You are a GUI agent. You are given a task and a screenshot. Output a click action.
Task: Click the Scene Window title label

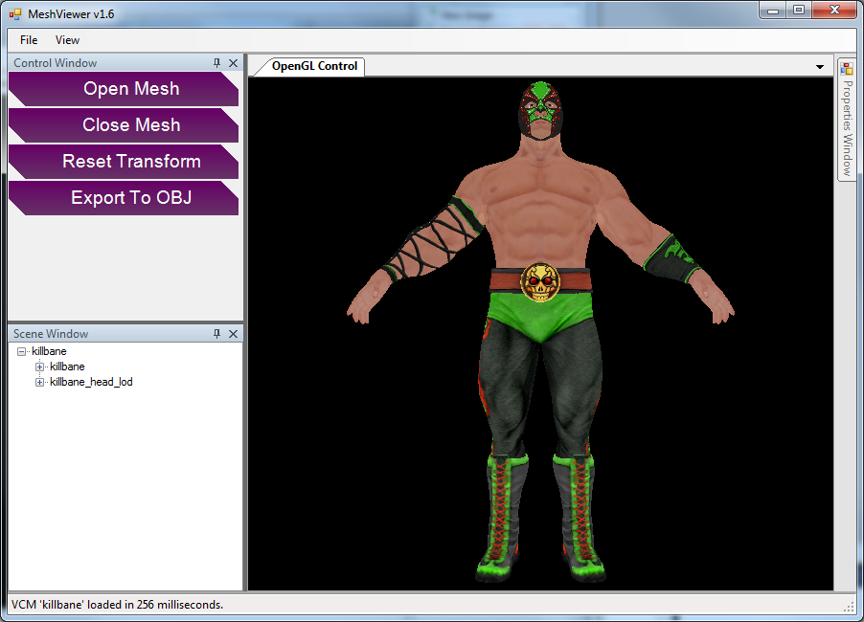(51, 334)
